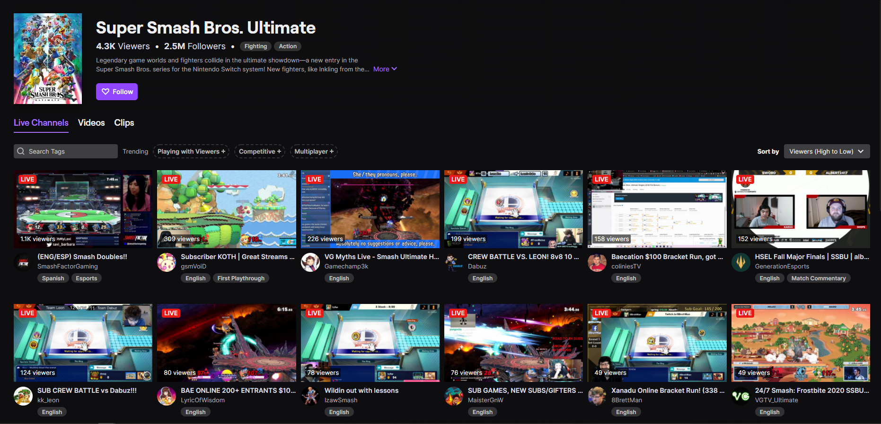Expand the description with More
Image resolution: width=881 pixels, height=424 pixels.
click(385, 69)
